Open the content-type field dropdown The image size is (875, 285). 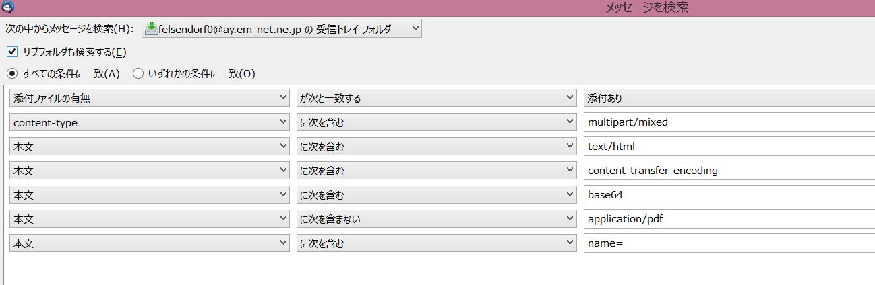point(150,122)
